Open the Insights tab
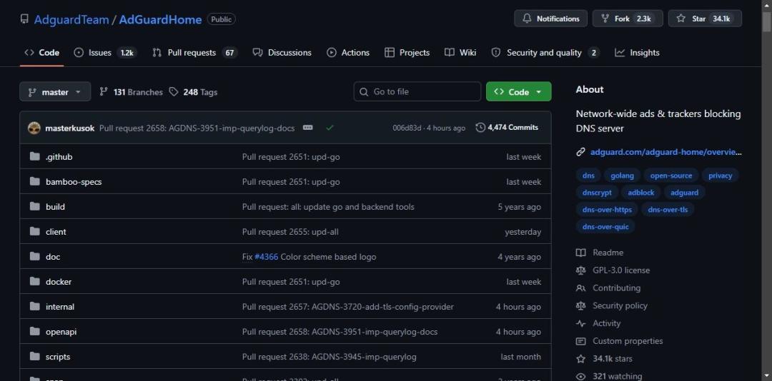This screenshot has width=772, height=381. (637, 53)
